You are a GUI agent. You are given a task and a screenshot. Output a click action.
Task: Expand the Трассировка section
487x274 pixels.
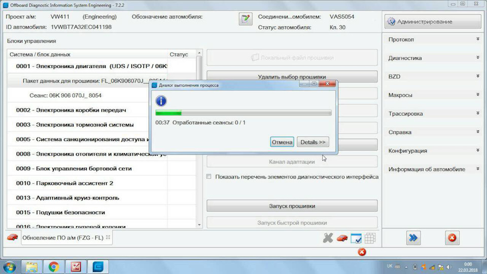434,114
